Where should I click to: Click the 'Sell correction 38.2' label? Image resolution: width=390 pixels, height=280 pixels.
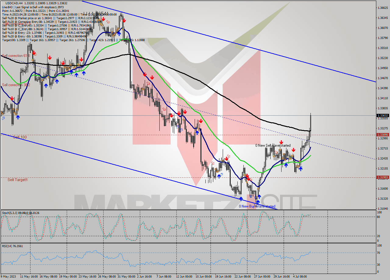(16, 85)
